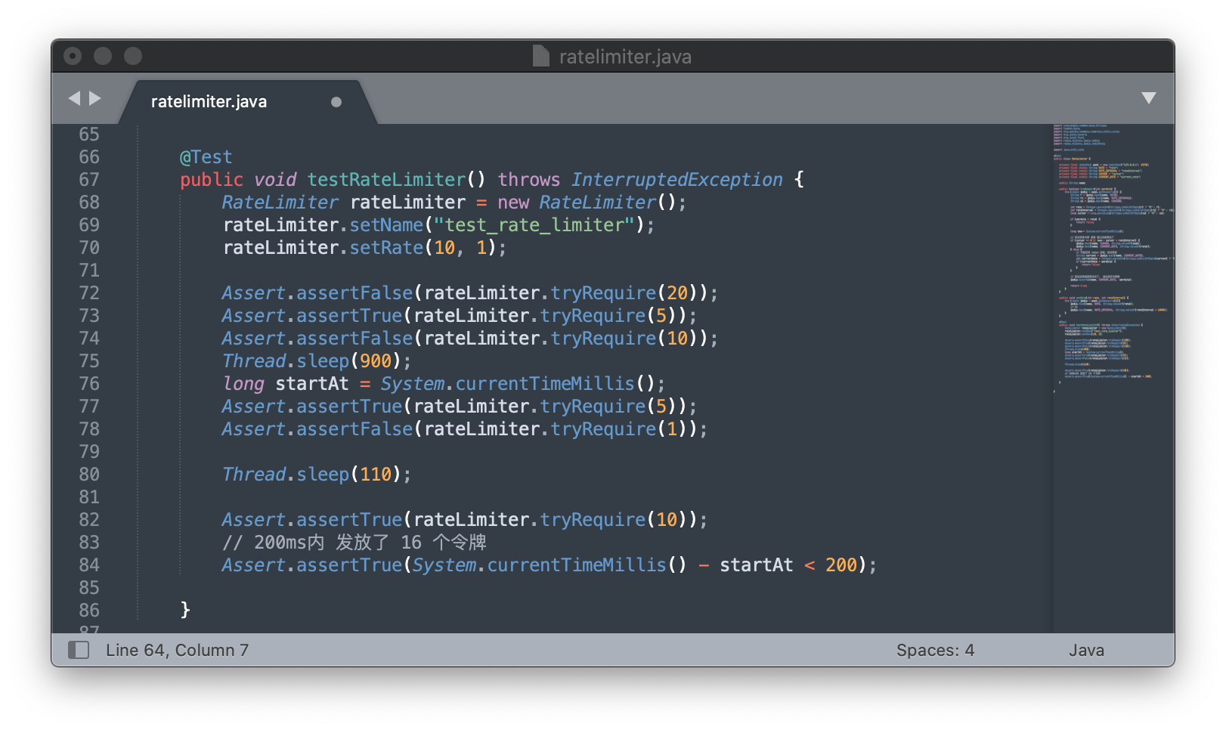Toggle the side bar icon in status bar
Screen dimensions: 1226x730
click(79, 650)
